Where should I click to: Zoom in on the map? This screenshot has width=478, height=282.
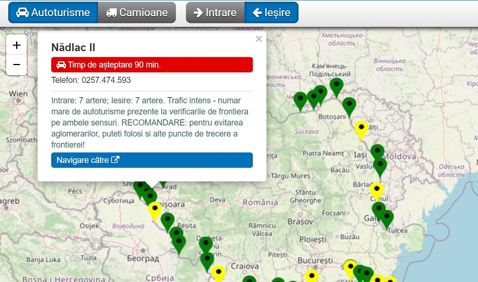point(16,45)
